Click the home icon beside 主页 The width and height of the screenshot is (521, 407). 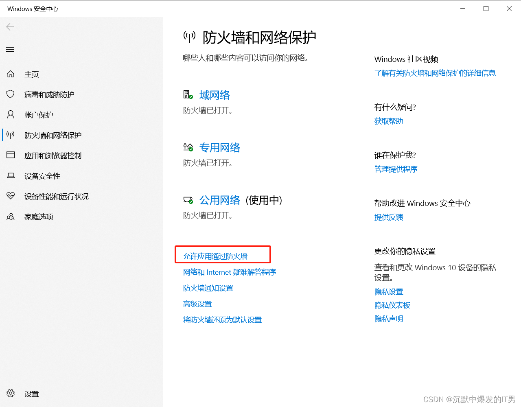[11, 74]
